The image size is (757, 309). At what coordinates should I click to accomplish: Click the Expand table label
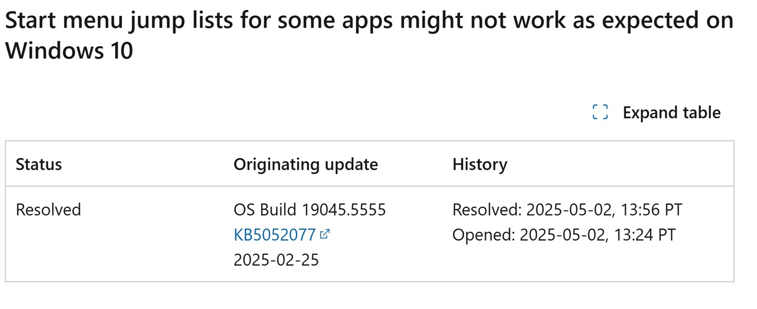(x=671, y=112)
